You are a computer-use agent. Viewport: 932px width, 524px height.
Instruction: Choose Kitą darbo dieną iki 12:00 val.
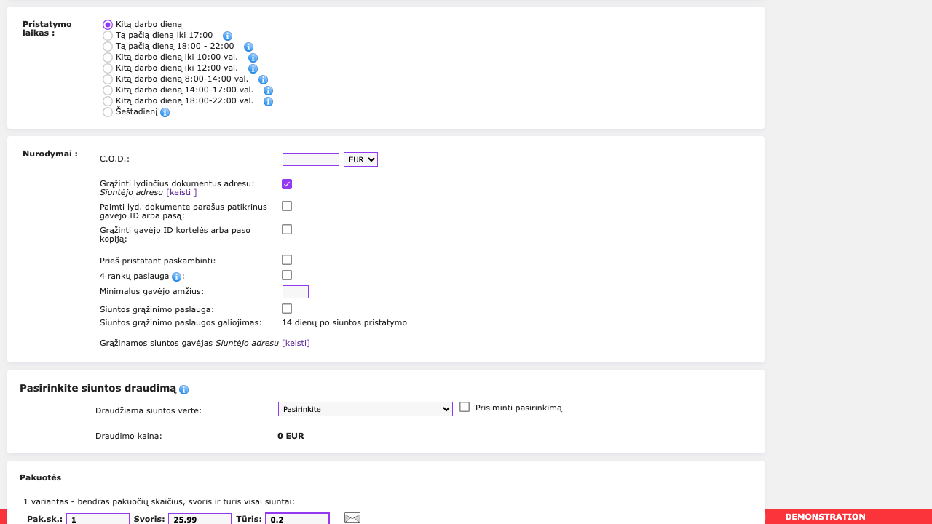(x=108, y=68)
